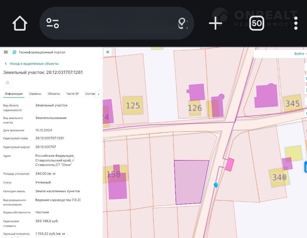Open the portal hamburger menu

(6, 52)
